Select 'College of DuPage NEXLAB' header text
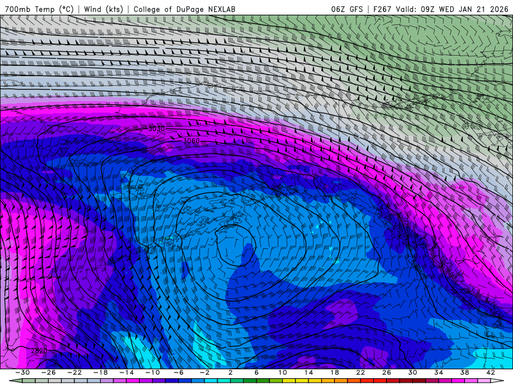The image size is (513, 384). (184, 9)
